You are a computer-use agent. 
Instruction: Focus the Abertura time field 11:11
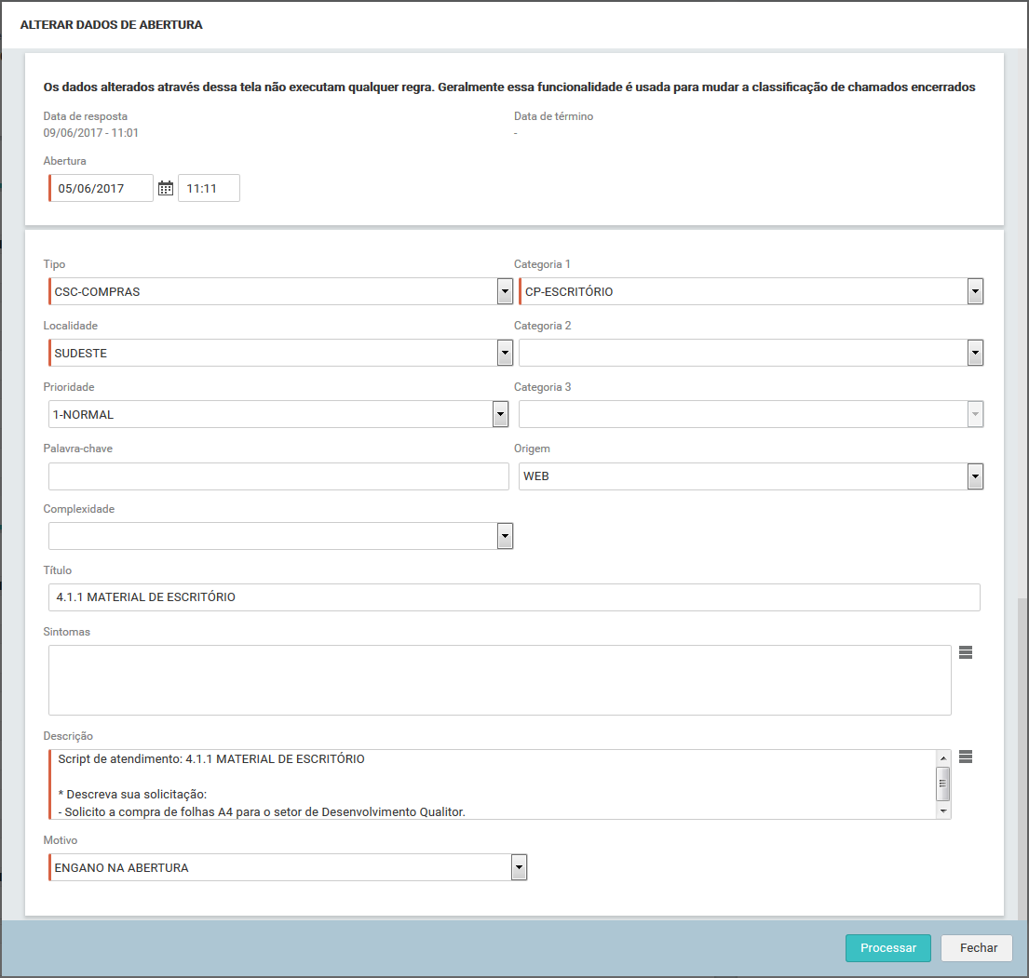pyautogui.click(x=209, y=188)
